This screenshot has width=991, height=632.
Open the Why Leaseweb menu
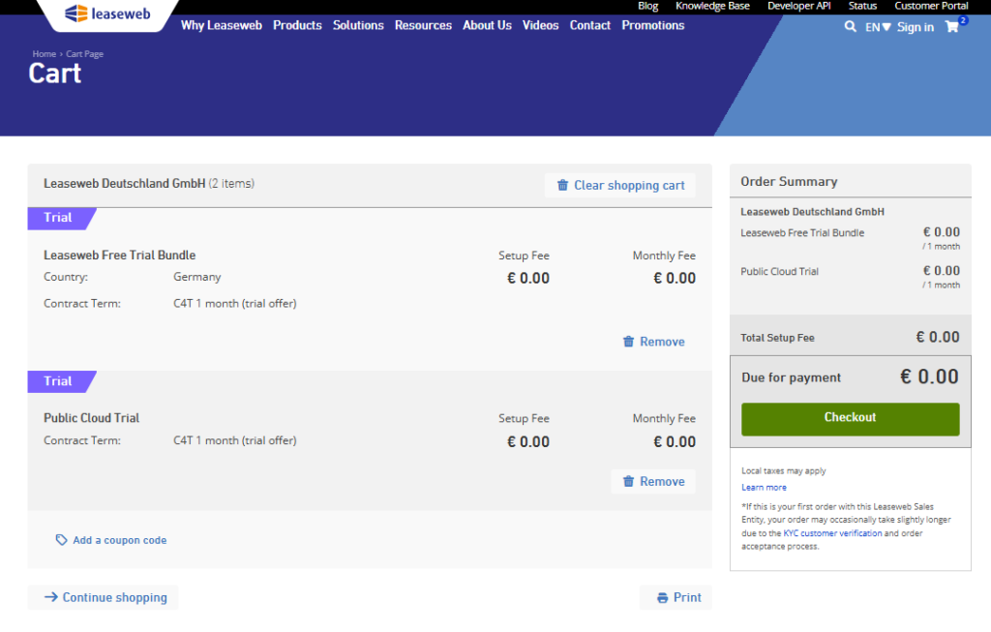pos(222,25)
